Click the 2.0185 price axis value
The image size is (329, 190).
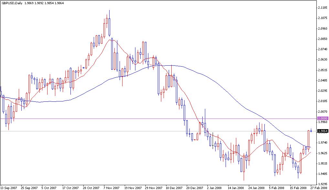tap(323, 101)
